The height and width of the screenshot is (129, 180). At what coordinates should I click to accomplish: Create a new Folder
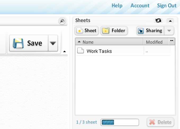[114, 30]
